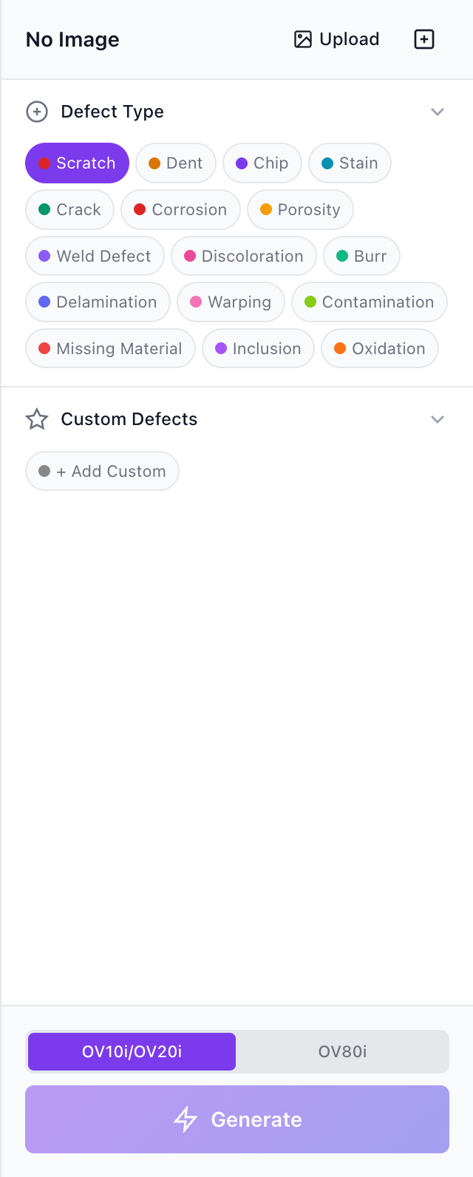Toggle the Weld Defect chip
The image size is (473, 1177).
(95, 257)
